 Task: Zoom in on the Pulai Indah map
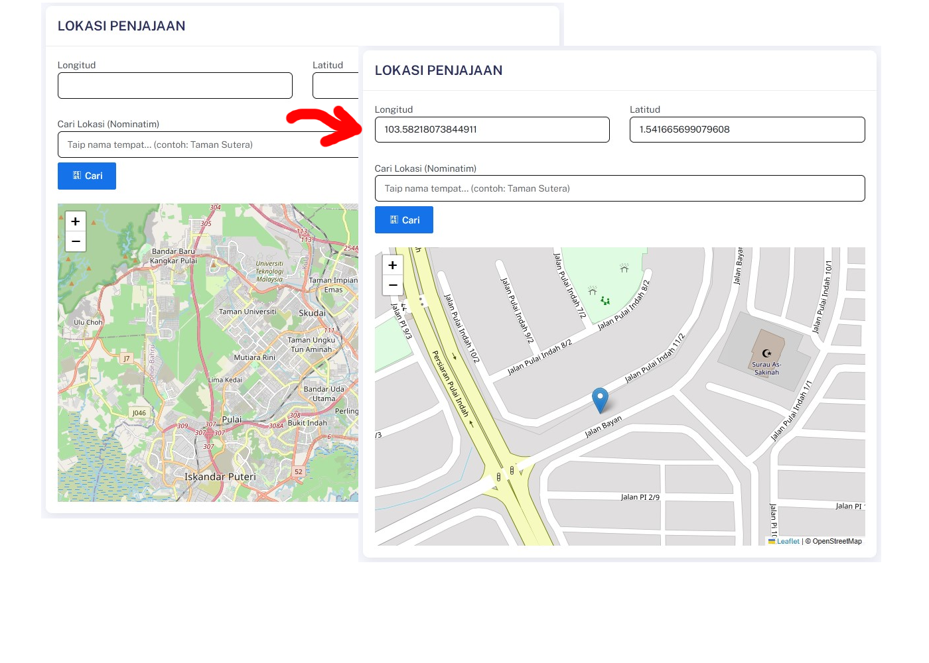[393, 265]
